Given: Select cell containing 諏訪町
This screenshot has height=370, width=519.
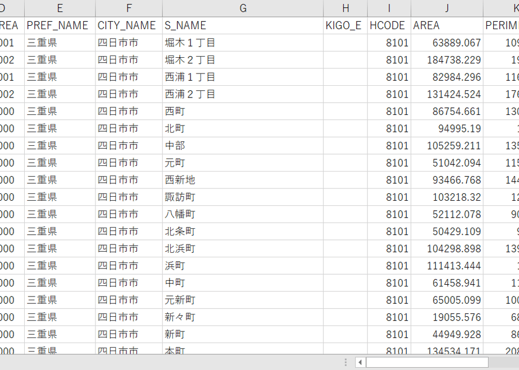Looking at the screenshot, I should tap(243, 197).
